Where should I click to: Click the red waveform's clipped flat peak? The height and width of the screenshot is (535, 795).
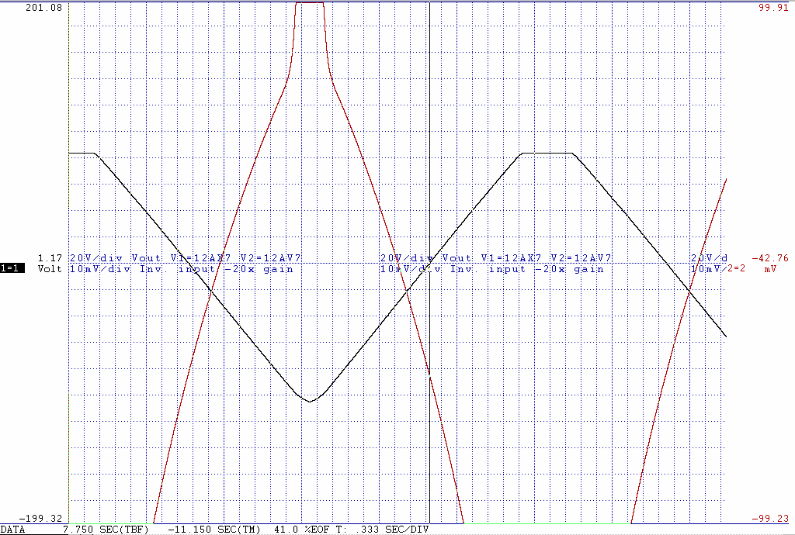tap(310, 3)
